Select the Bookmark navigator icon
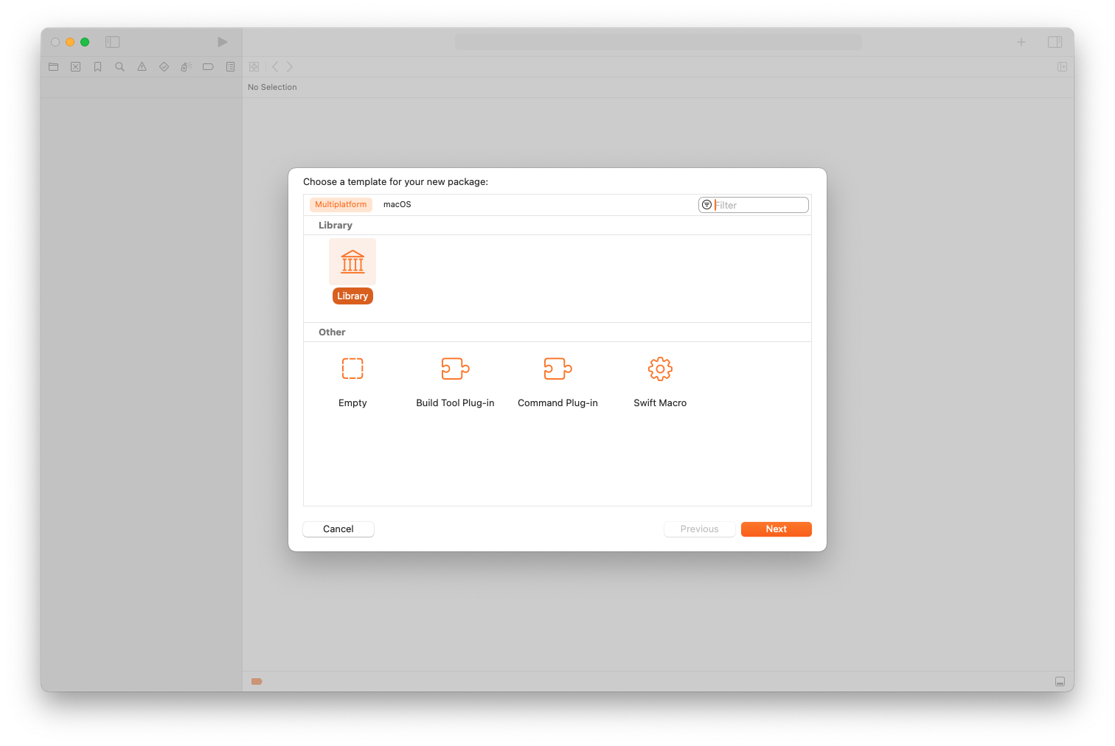Viewport: 1115px width, 746px height. click(97, 66)
